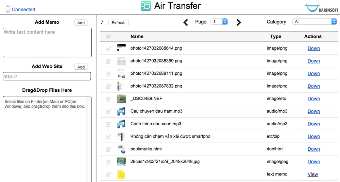Download photo1427032088111.png via Down link
Viewport: 340px width, 182px height.
click(313, 73)
